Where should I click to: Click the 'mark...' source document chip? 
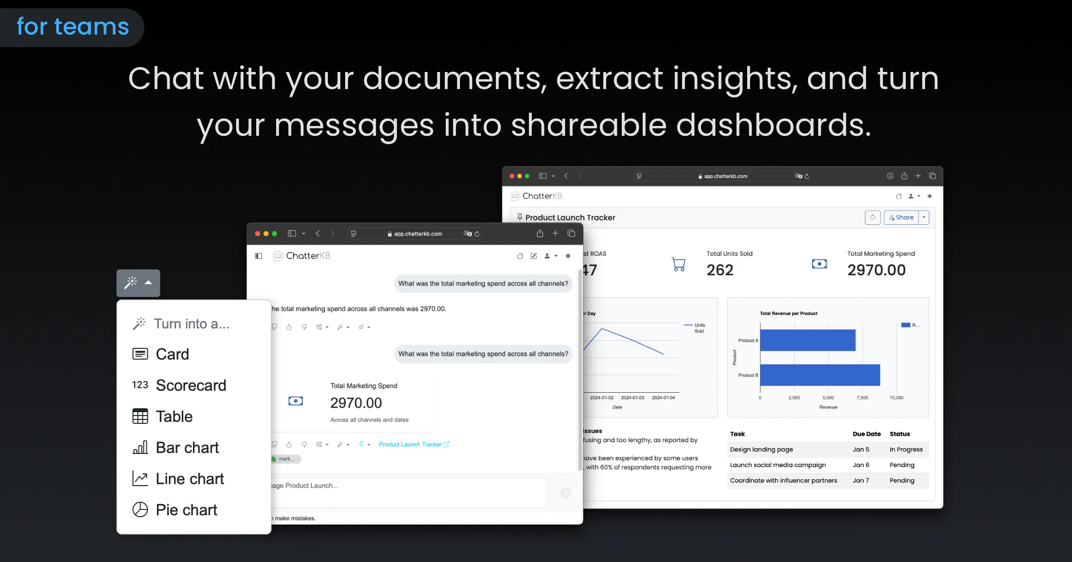click(x=286, y=459)
